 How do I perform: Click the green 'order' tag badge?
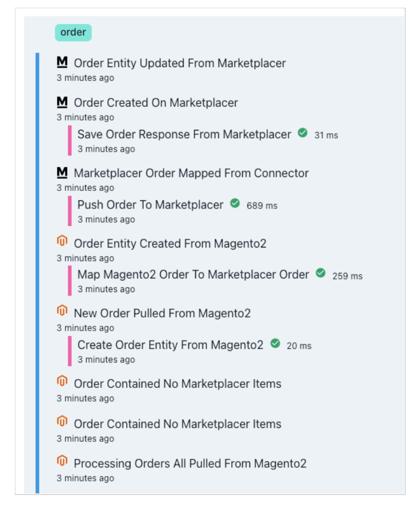[x=73, y=32]
